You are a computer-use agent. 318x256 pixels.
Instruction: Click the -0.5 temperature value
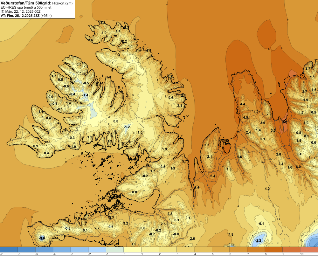pos(86,83)
